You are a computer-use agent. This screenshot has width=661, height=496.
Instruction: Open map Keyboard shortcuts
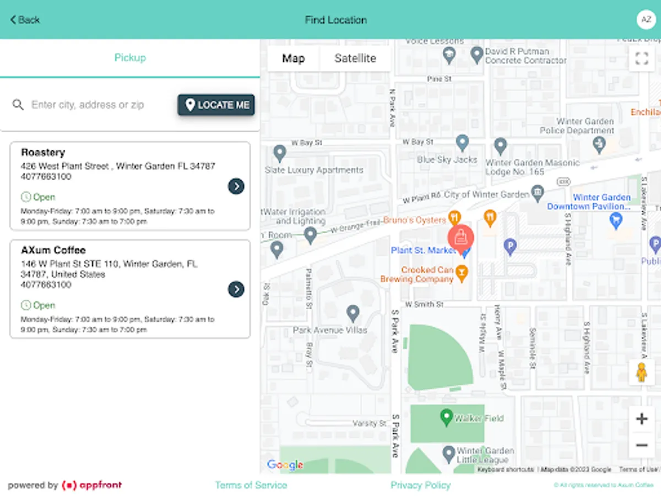pos(506,470)
